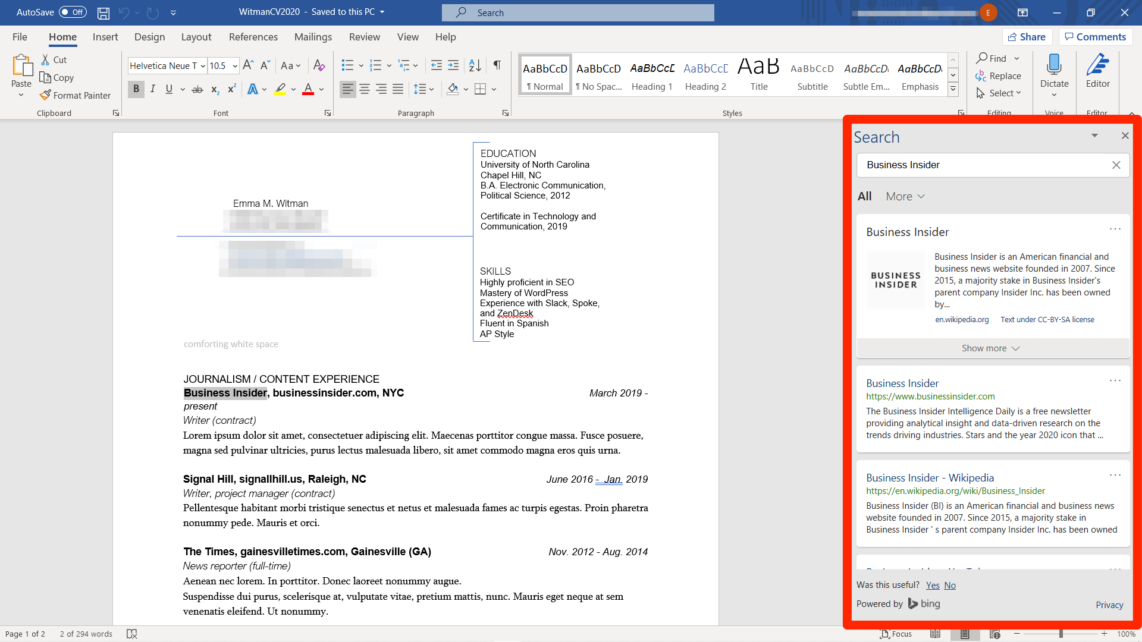The height and width of the screenshot is (642, 1142).
Task: Switch to the Insert tab
Action: [105, 37]
